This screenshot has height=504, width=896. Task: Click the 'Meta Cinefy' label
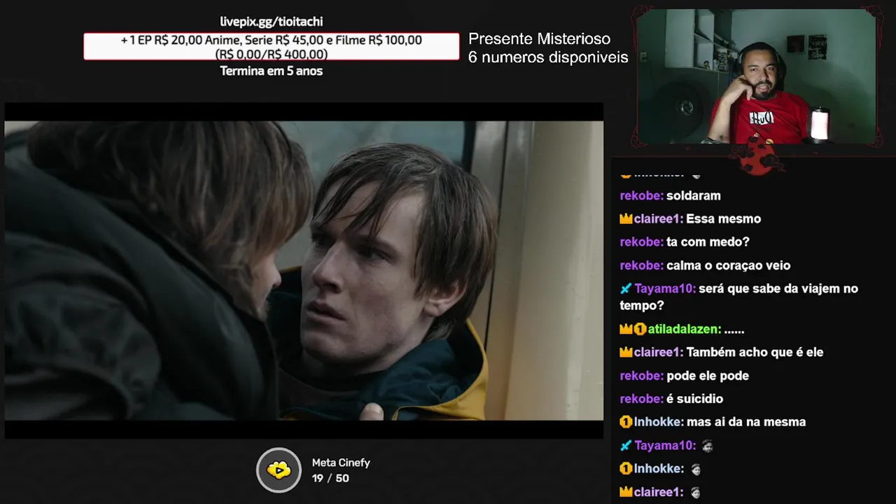point(341,463)
